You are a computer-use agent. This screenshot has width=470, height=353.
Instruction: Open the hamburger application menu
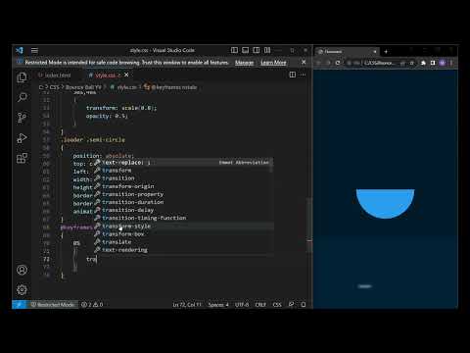(34, 50)
